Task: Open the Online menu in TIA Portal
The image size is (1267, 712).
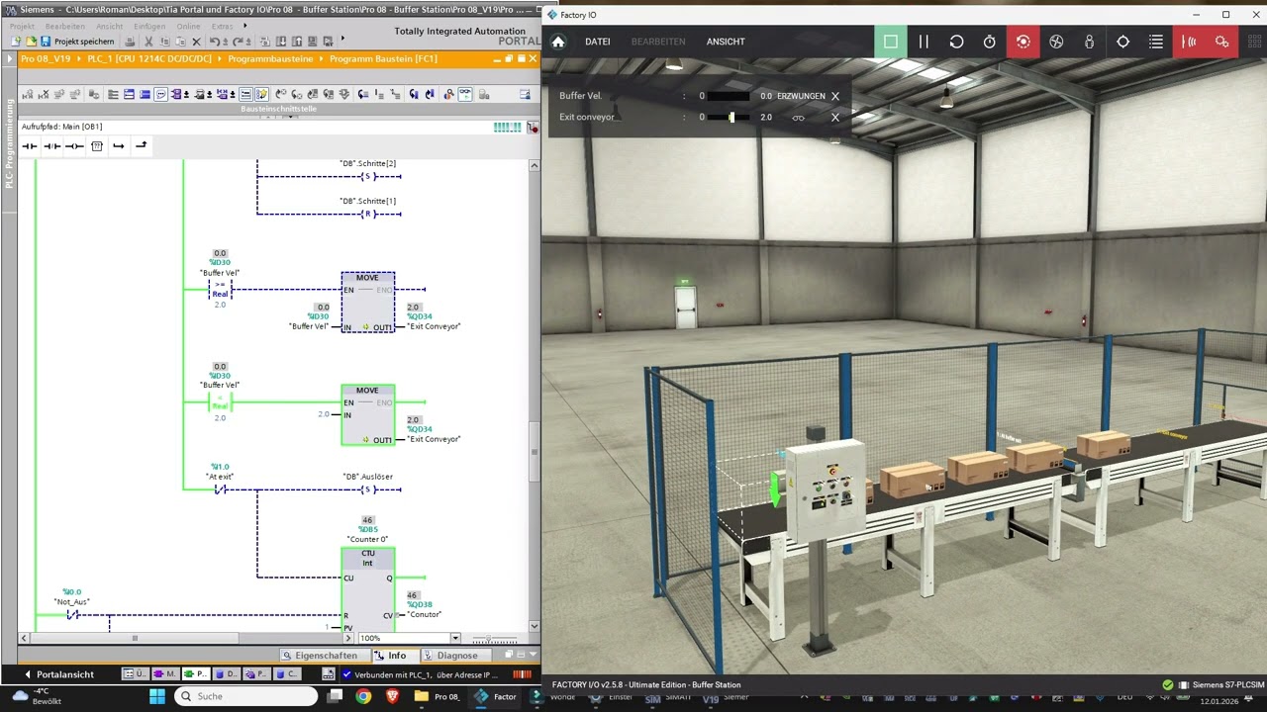Action: (188, 26)
